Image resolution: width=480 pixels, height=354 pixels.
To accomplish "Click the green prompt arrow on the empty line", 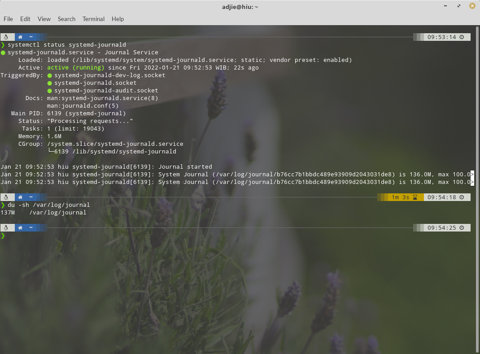I will tap(3, 236).
